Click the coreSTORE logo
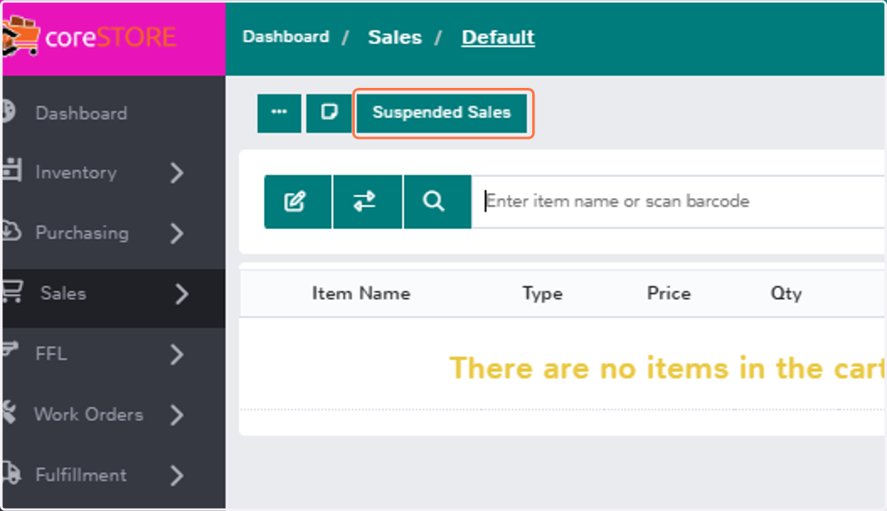 pos(90,37)
